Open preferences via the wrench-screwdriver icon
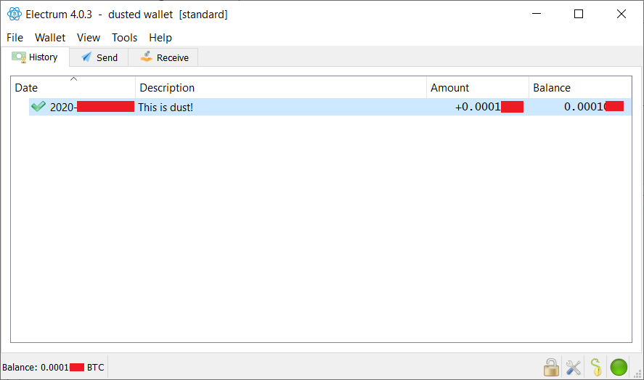This screenshot has height=380, width=644. (x=574, y=367)
